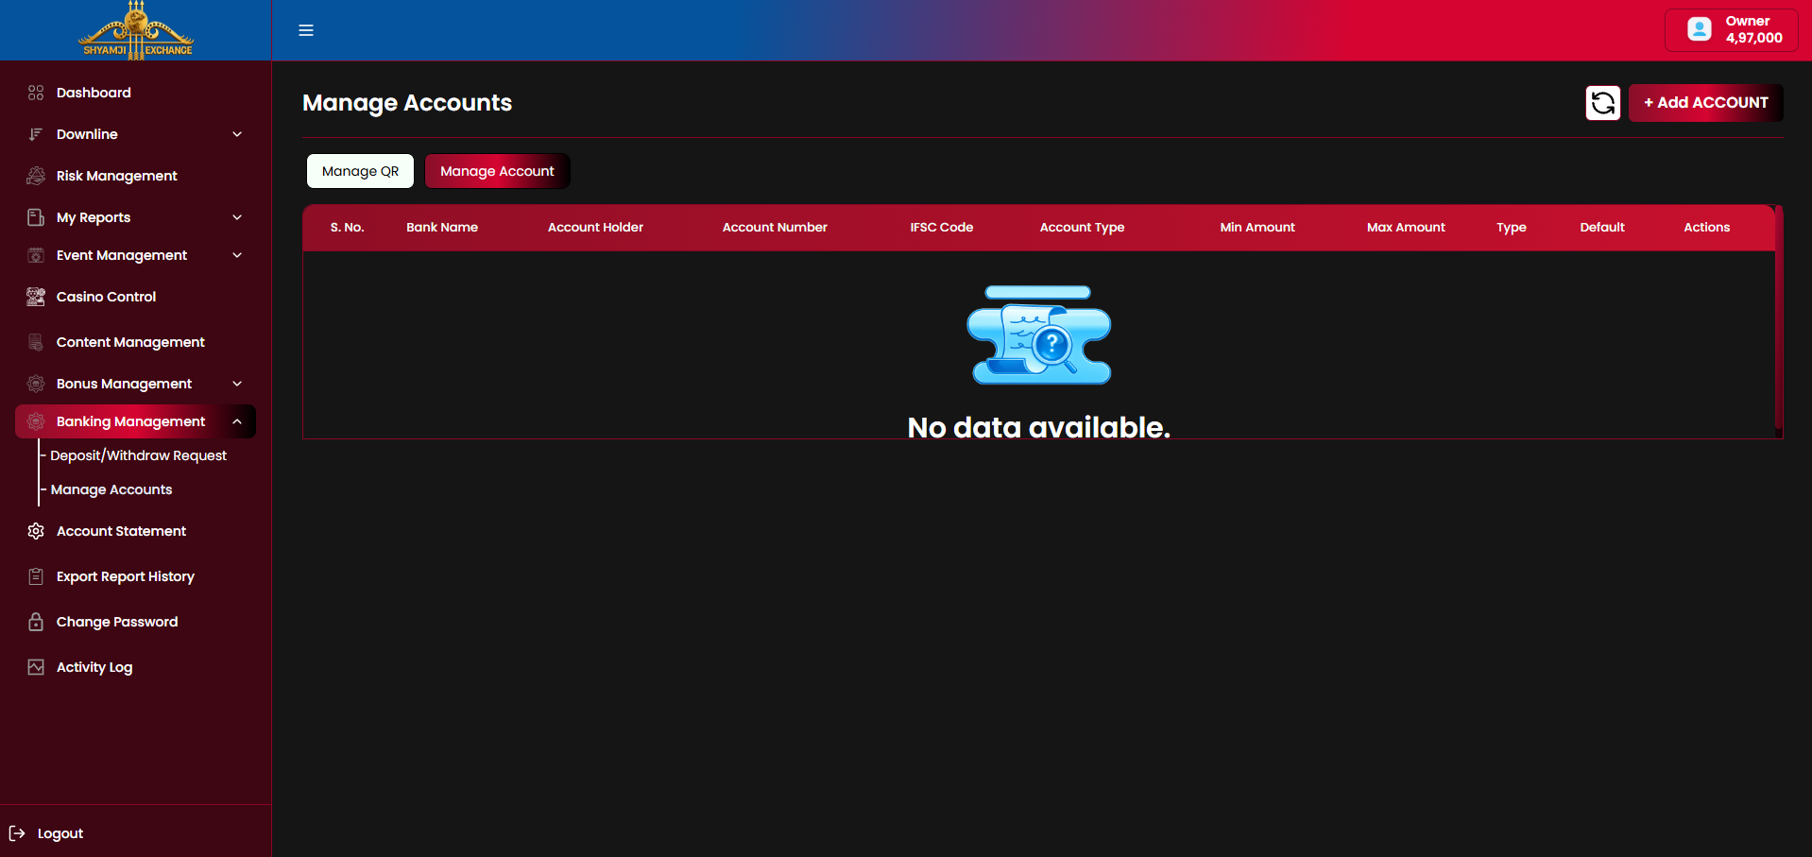Switch to the Manage QR tab
Viewport: 1812px width, 857px height.
[360, 171]
